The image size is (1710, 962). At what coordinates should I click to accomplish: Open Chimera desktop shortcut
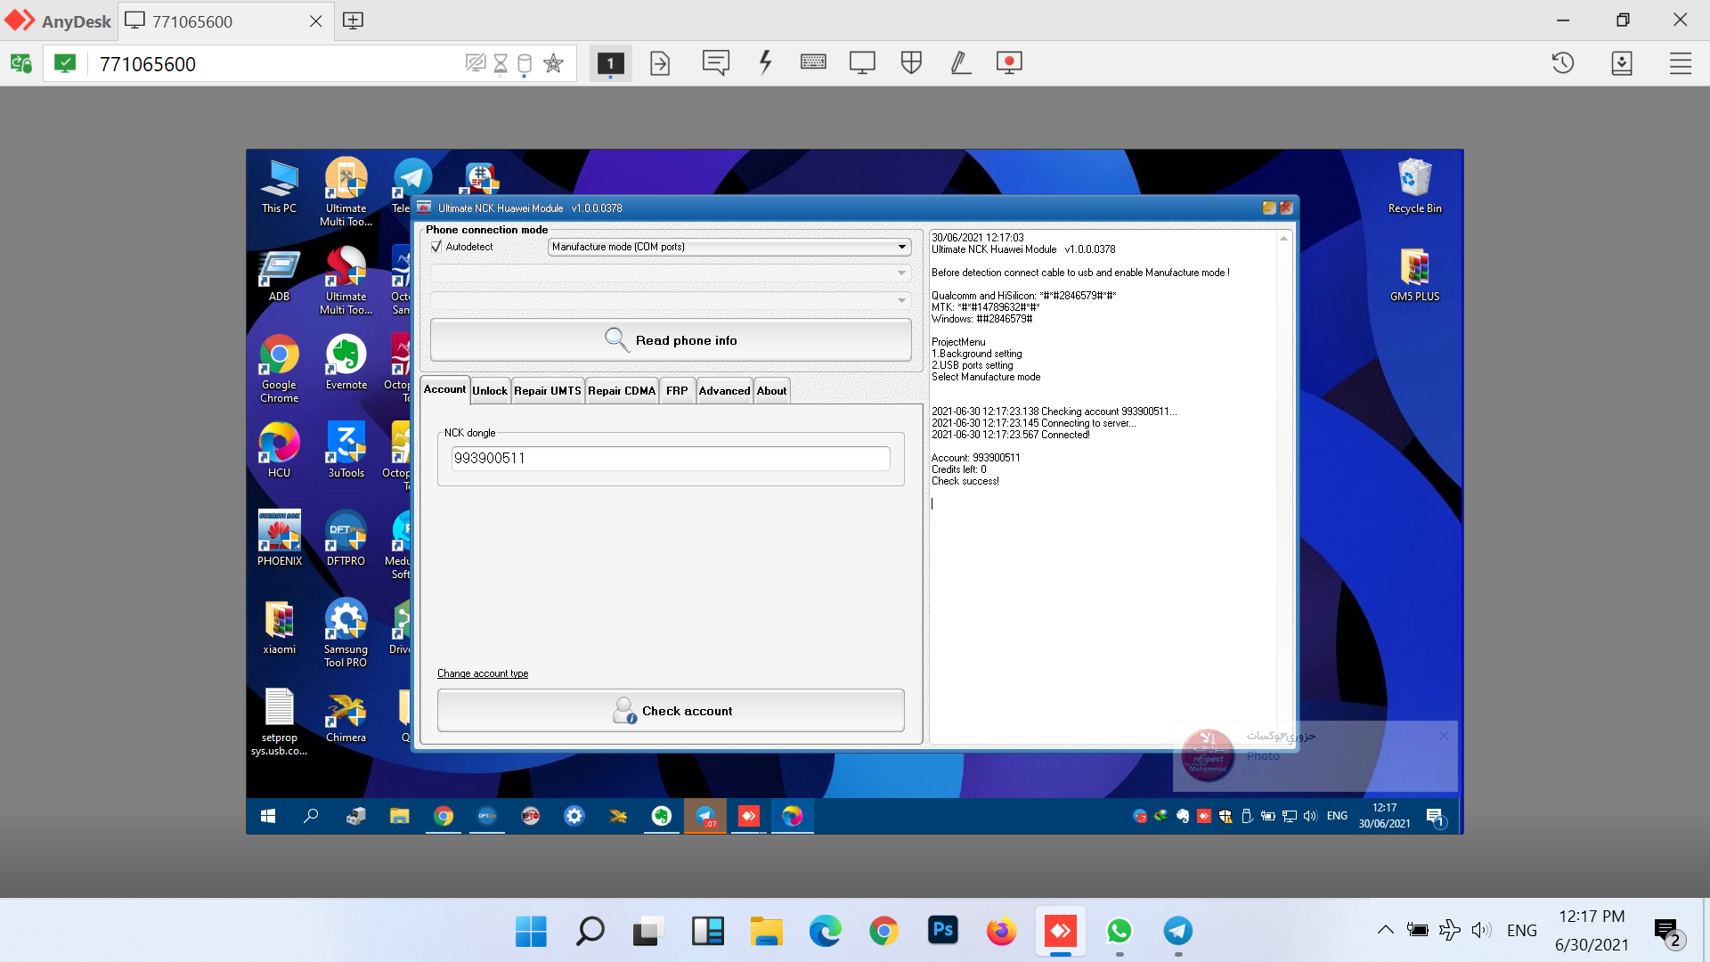coord(346,715)
